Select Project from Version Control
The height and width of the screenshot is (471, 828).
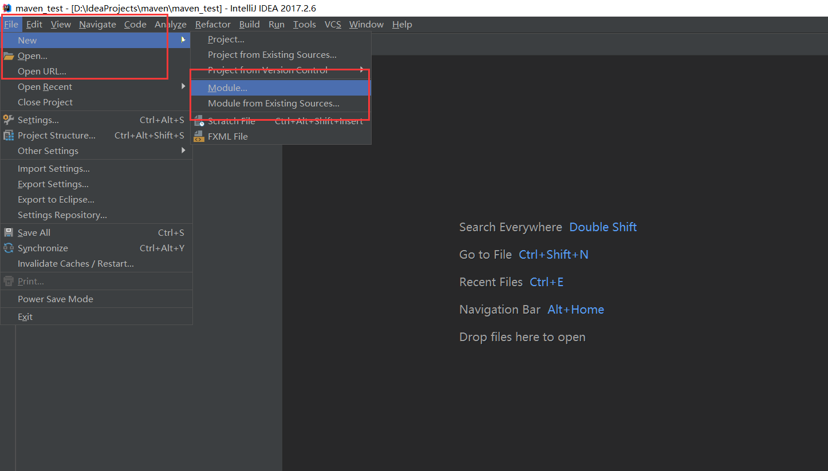(281, 70)
